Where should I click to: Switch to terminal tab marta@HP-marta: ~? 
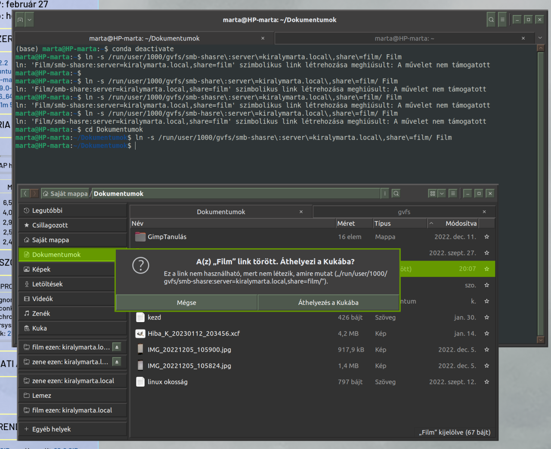coord(404,38)
